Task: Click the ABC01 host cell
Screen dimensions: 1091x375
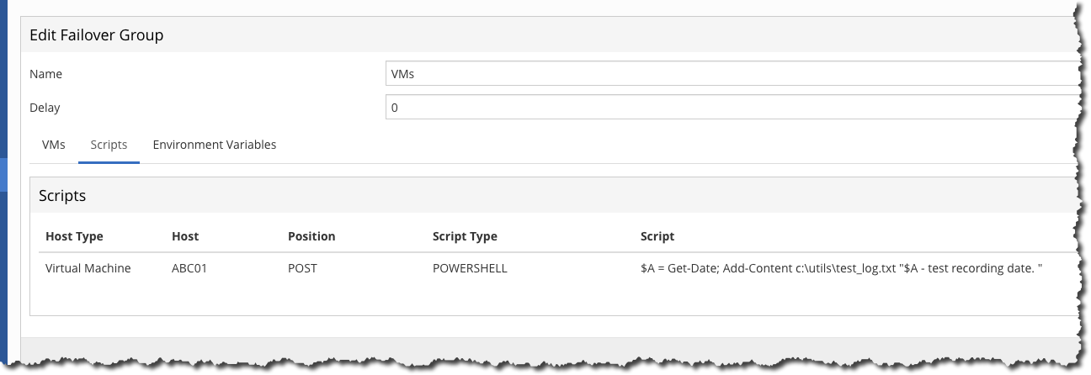Action: [x=189, y=269]
